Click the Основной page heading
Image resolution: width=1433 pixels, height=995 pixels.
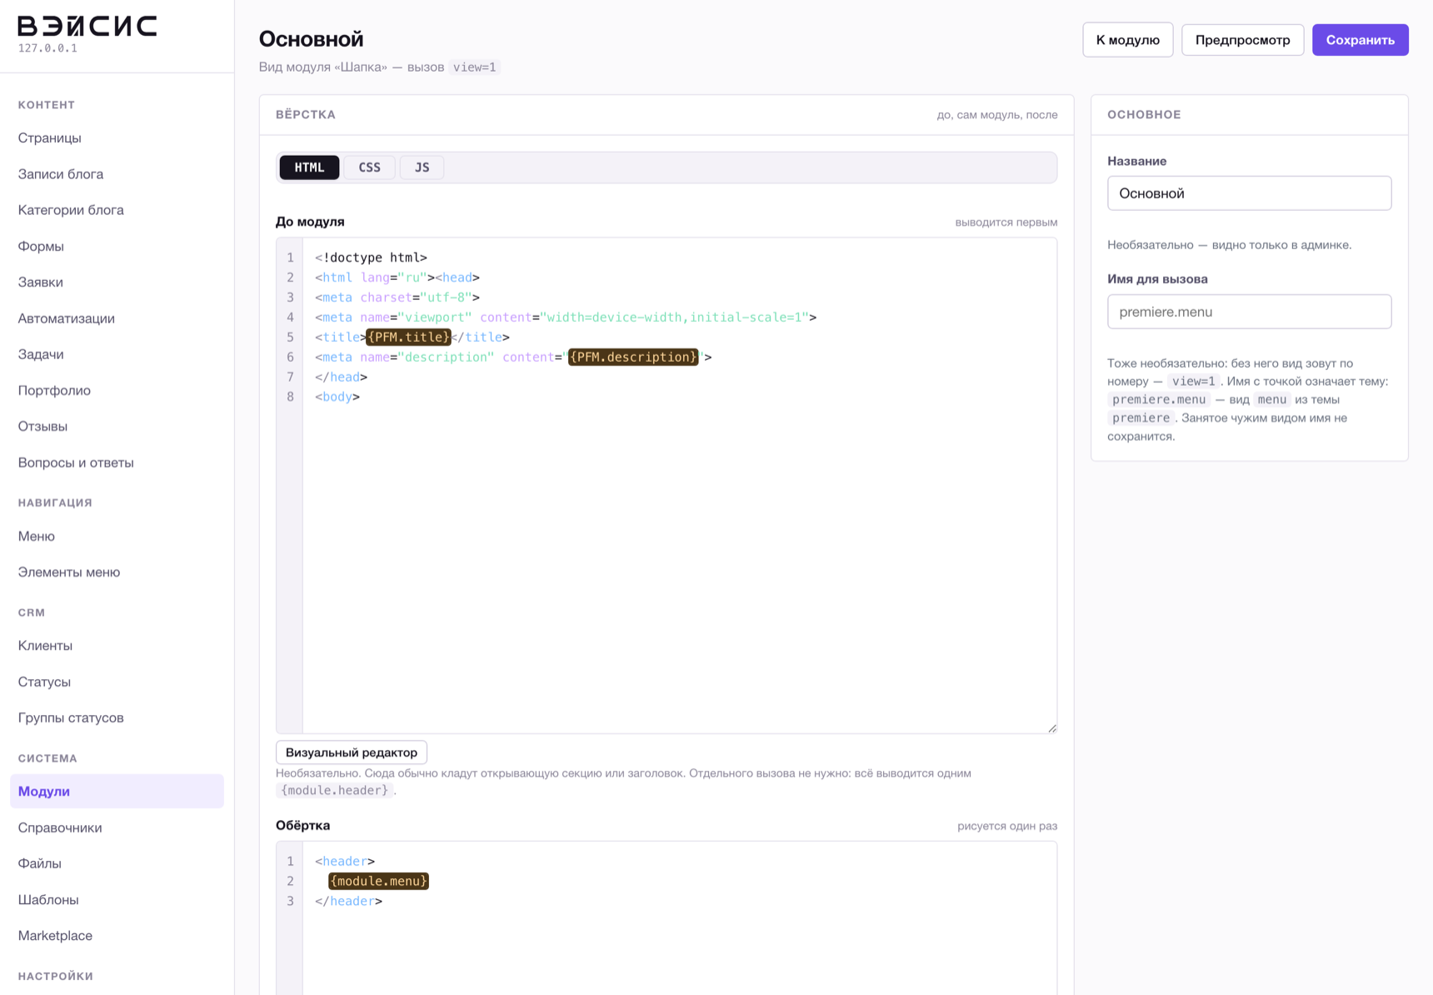311,38
